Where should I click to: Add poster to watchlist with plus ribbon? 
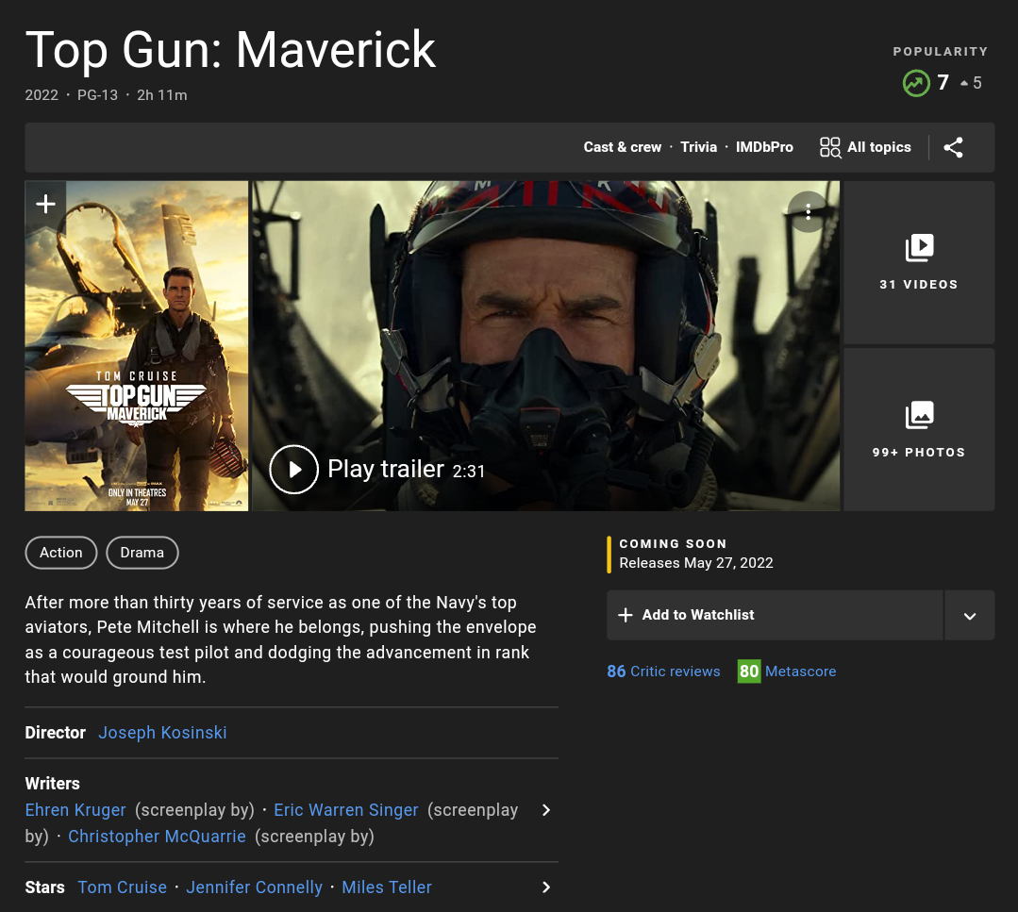[45, 204]
